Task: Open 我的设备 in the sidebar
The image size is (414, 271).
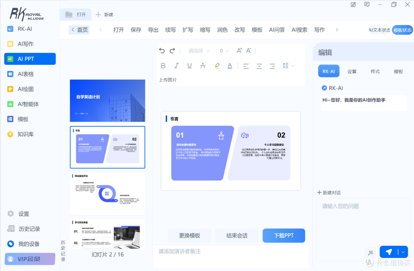Action: 30,244
